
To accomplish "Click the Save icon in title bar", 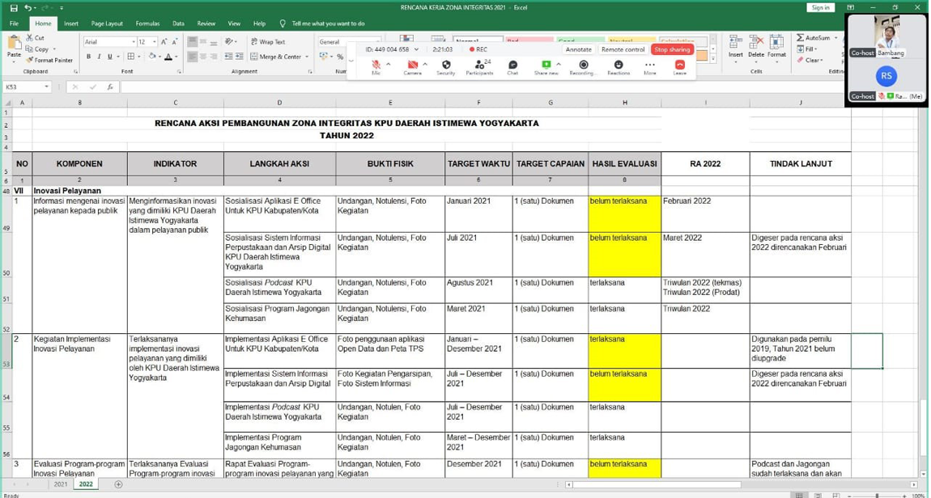I will [14, 7].
